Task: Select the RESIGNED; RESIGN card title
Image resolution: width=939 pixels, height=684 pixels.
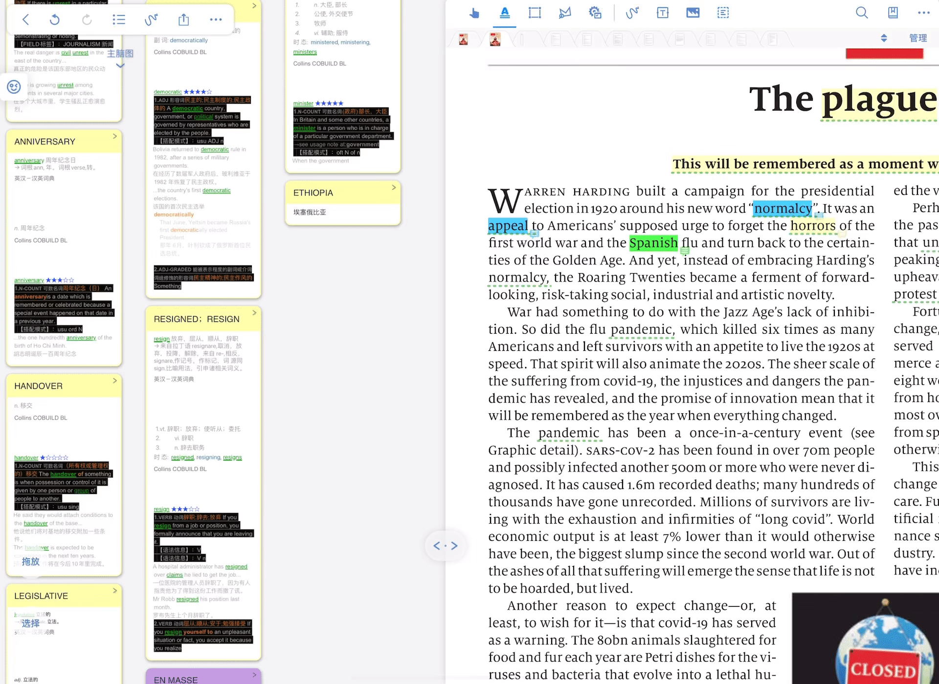Action: 197,319
